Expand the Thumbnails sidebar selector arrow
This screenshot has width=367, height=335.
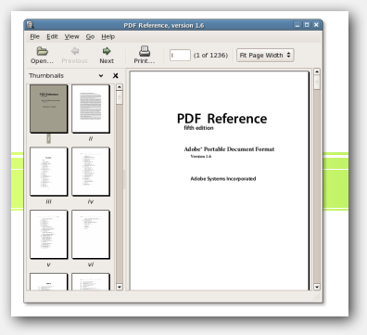[x=101, y=76]
